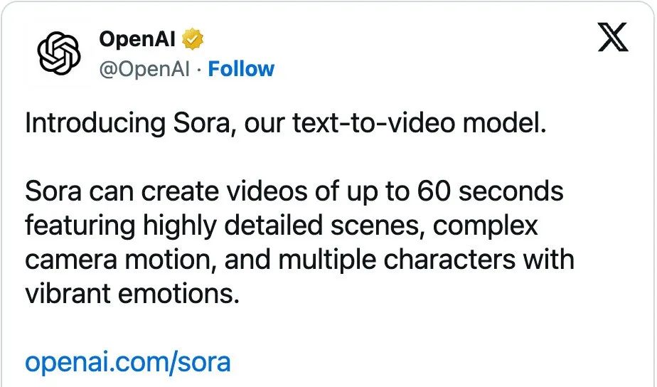Click the word 'complex' in the tweet
The height and width of the screenshot is (387, 657).
click(x=485, y=227)
